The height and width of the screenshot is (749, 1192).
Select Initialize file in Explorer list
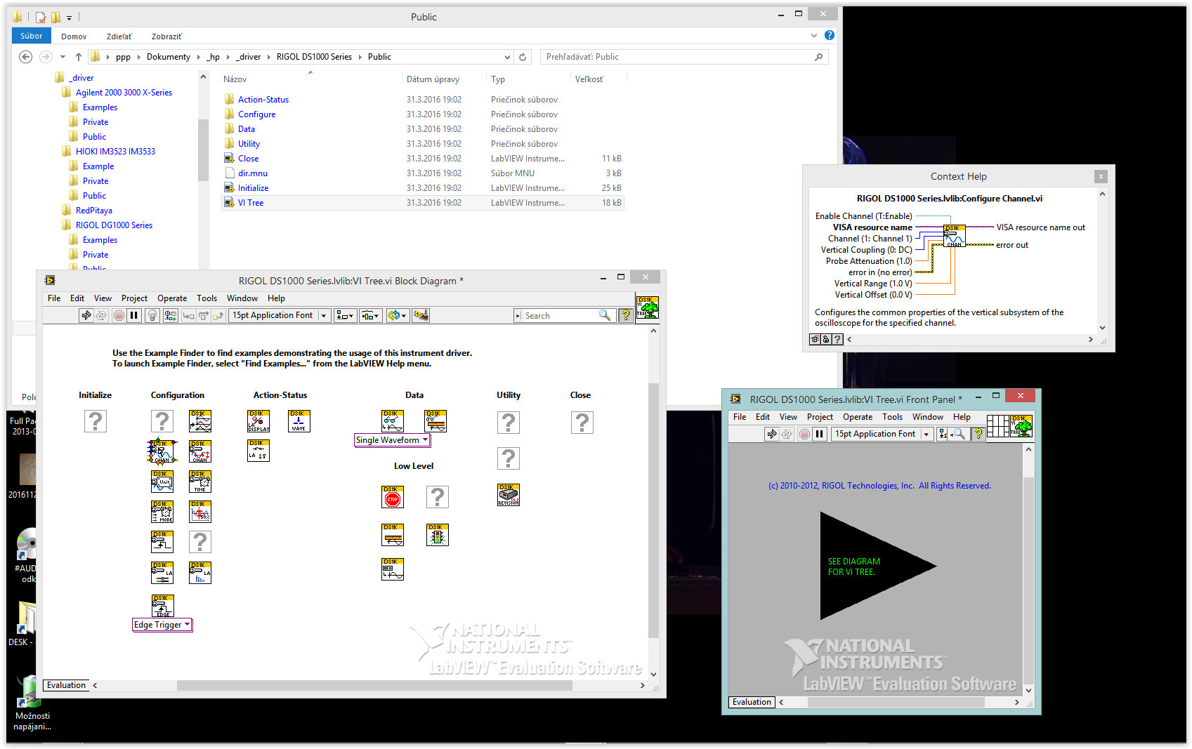tap(422, 188)
